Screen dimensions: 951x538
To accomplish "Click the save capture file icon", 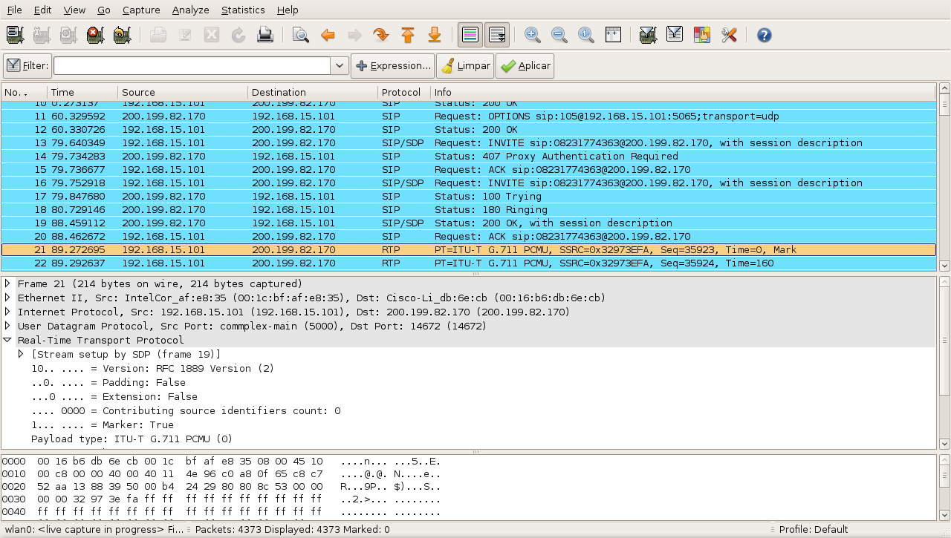I will [x=185, y=35].
